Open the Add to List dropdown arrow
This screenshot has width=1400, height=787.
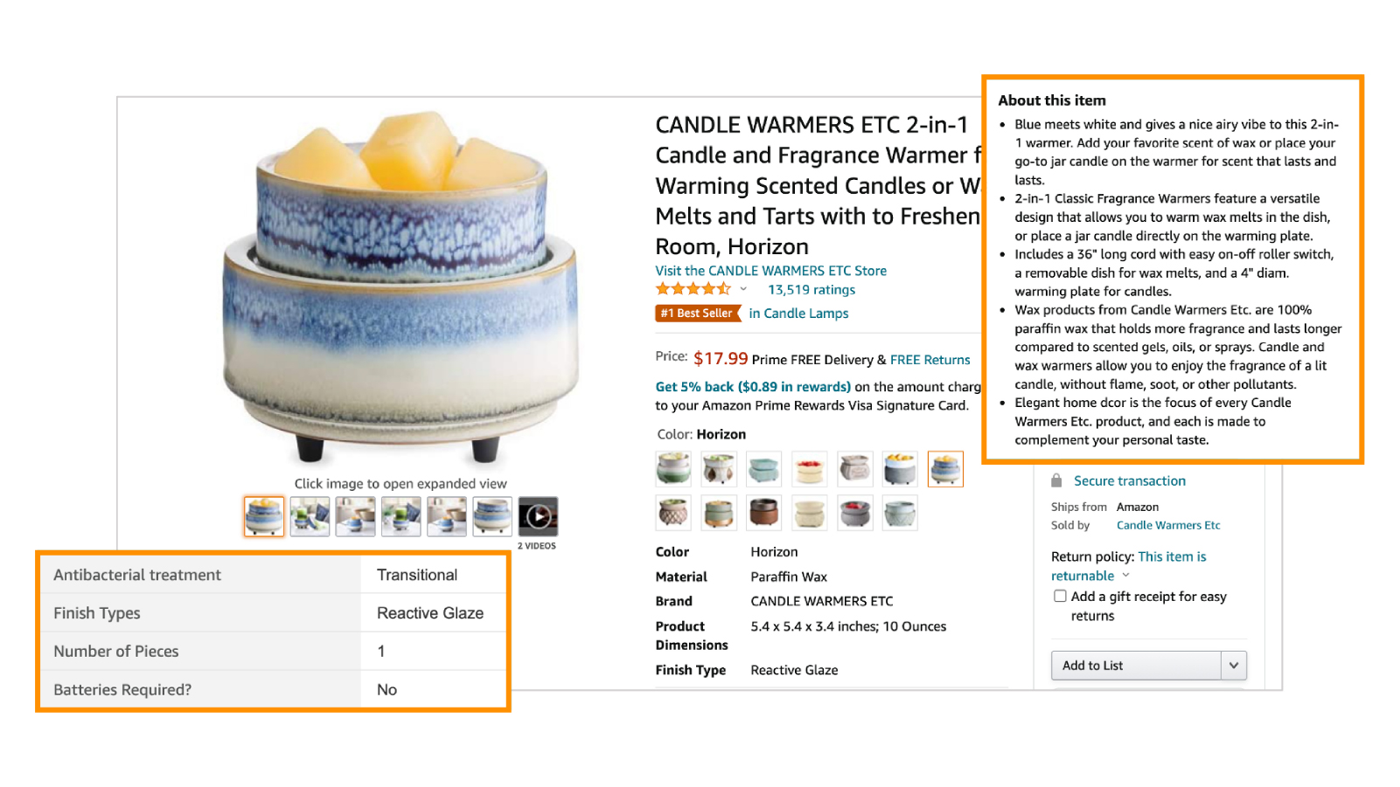(1234, 666)
